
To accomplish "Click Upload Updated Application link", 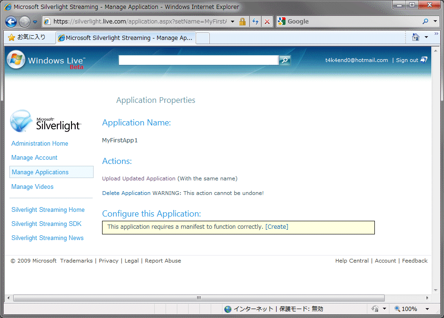I will point(138,178).
